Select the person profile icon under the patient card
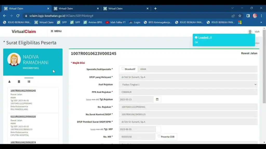 pyautogui.click(x=10, y=81)
